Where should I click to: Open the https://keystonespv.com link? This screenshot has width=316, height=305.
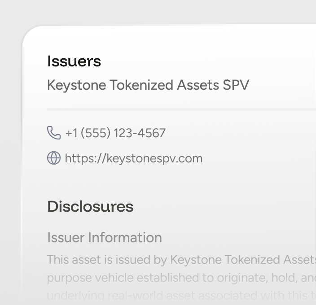click(134, 158)
